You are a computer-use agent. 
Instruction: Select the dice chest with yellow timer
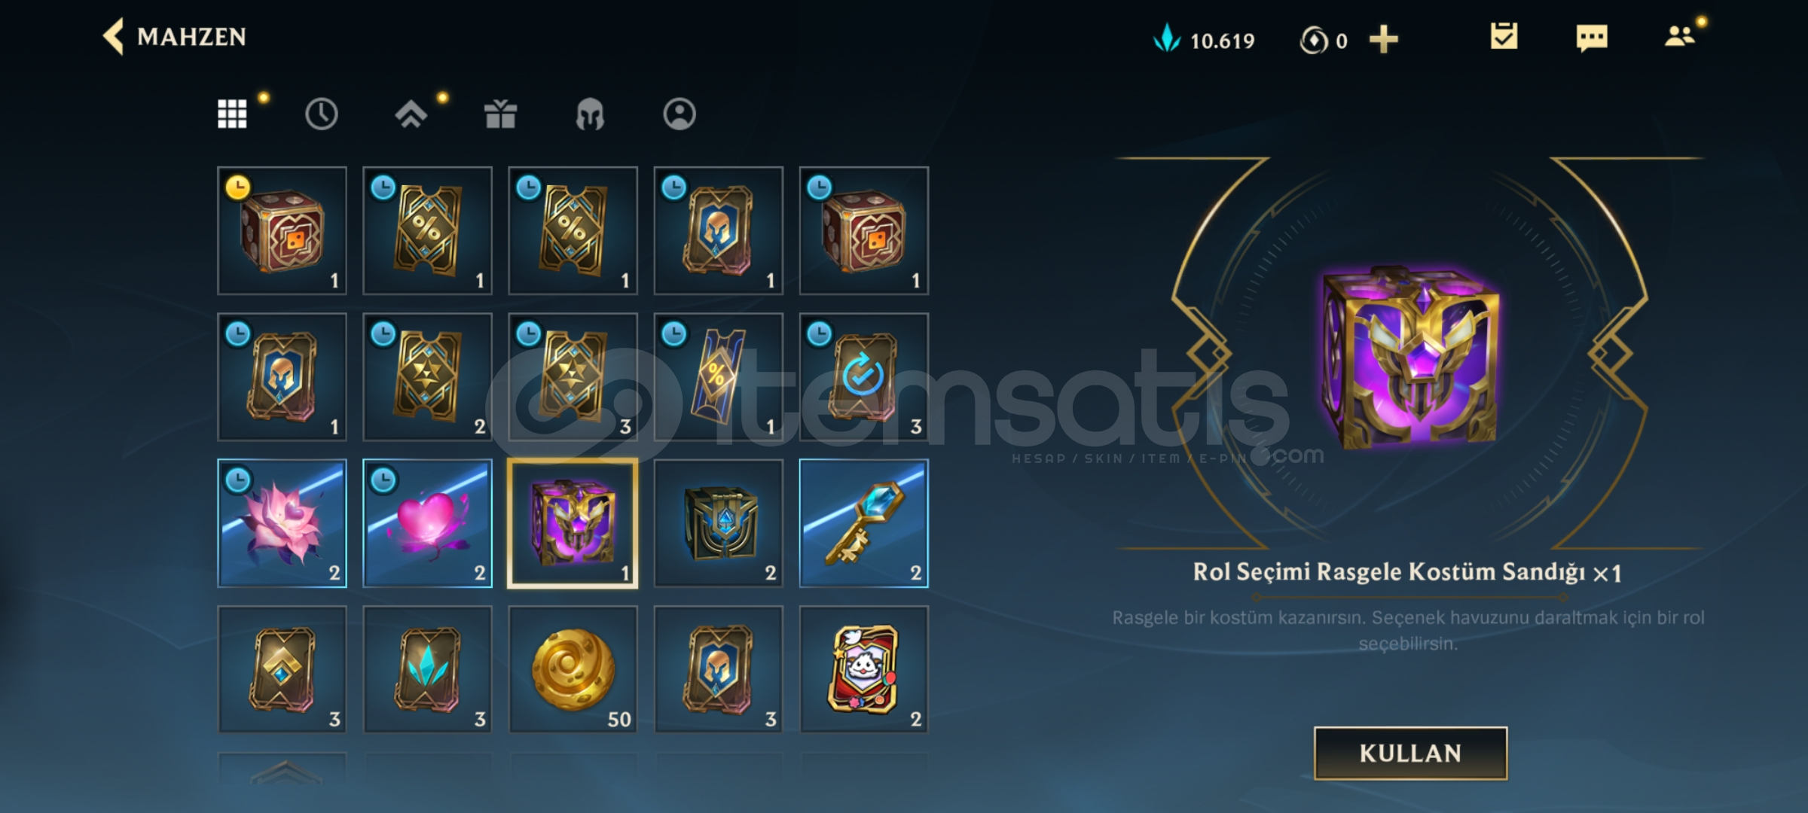pyautogui.click(x=282, y=230)
